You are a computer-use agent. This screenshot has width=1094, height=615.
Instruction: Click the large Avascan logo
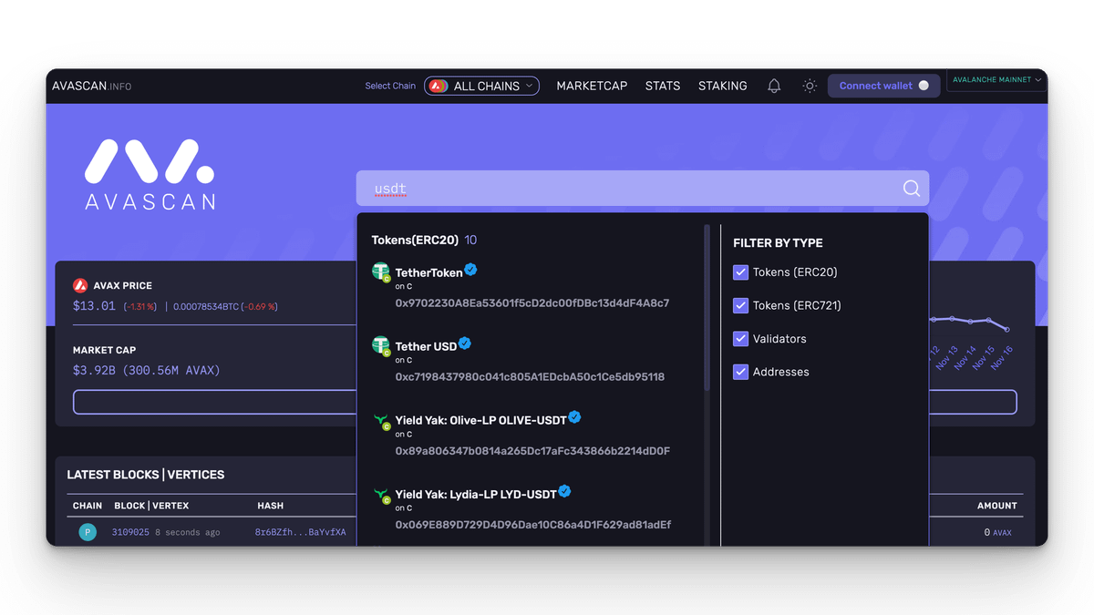coord(150,174)
